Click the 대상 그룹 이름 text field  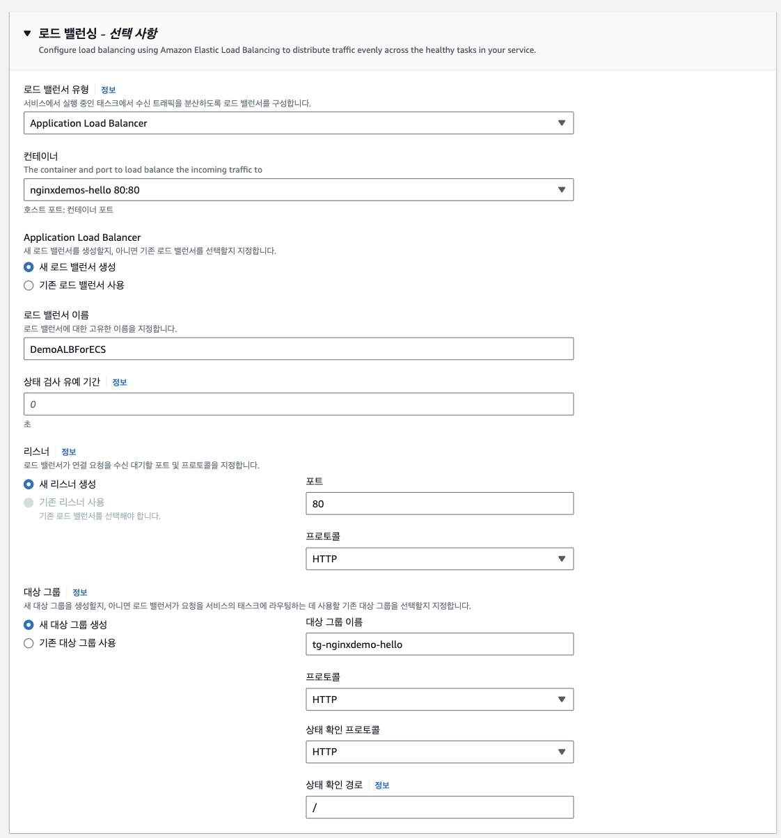(439, 644)
